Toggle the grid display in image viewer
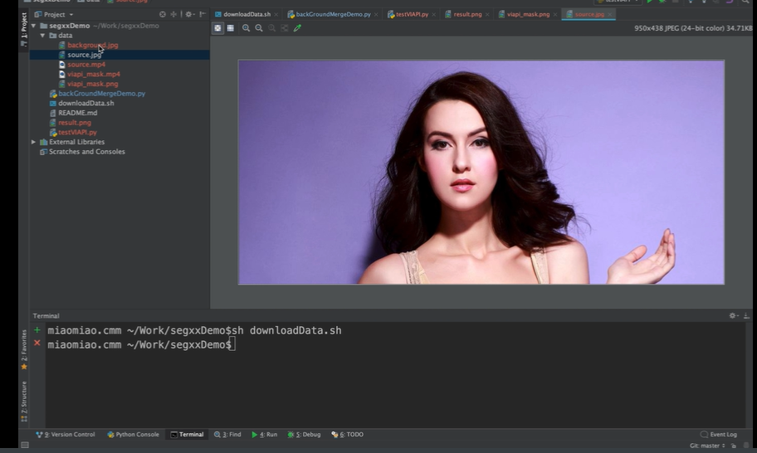Viewport: 757px width, 453px height. (x=230, y=28)
